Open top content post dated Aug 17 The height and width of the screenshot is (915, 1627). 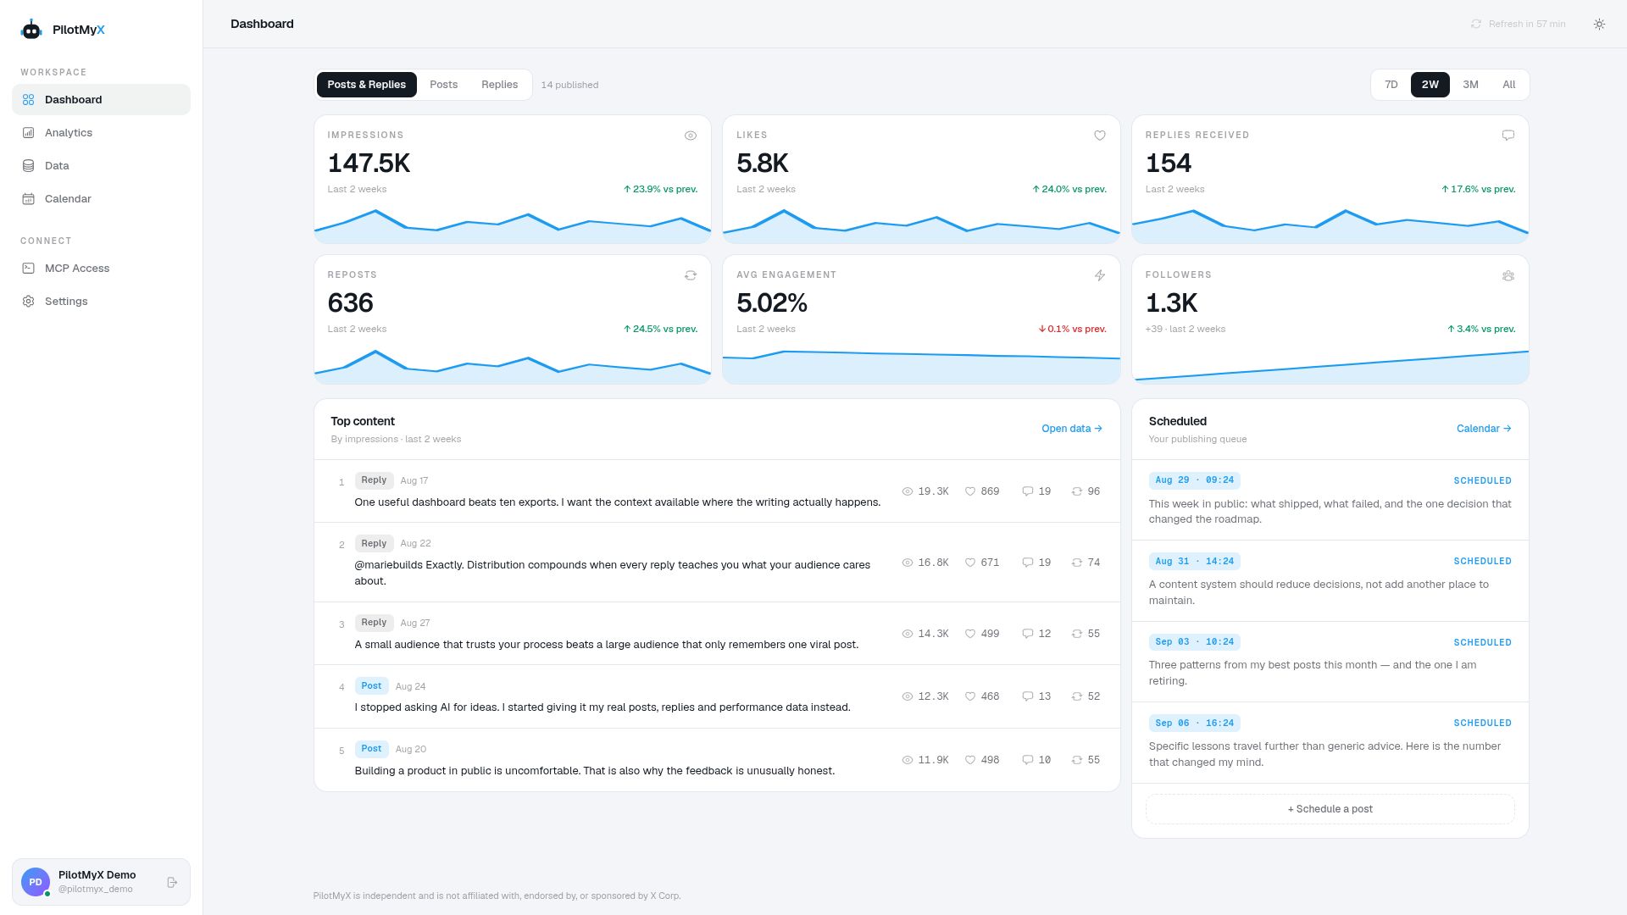pos(717,491)
